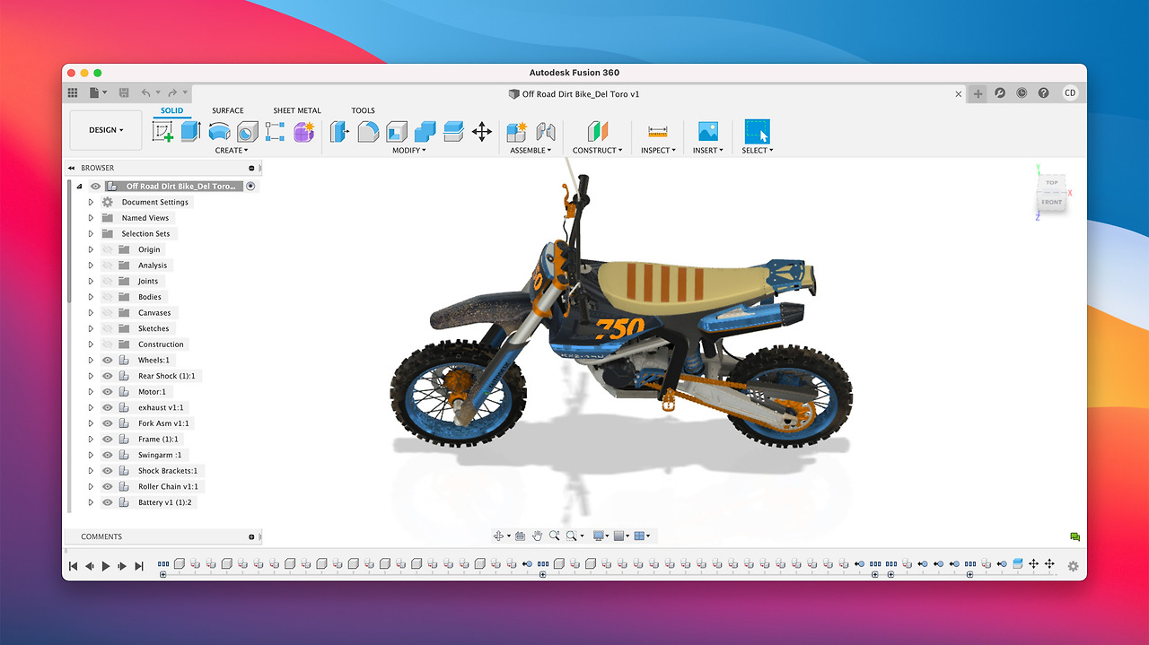Redo the last action
Viewport: 1149px width, 645px height.
click(172, 92)
